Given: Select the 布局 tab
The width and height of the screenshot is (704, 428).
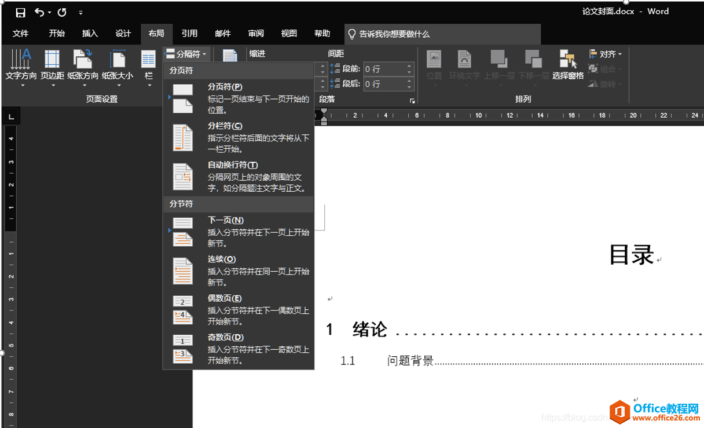Looking at the screenshot, I should point(156,34).
